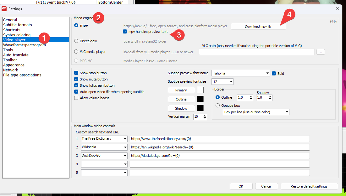Screen dimensions: 346x196
Task: Select Subtitle formats in settings list
Action: pos(18,25)
